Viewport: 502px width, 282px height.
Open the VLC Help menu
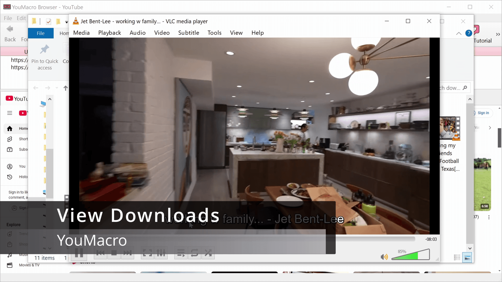tap(258, 33)
